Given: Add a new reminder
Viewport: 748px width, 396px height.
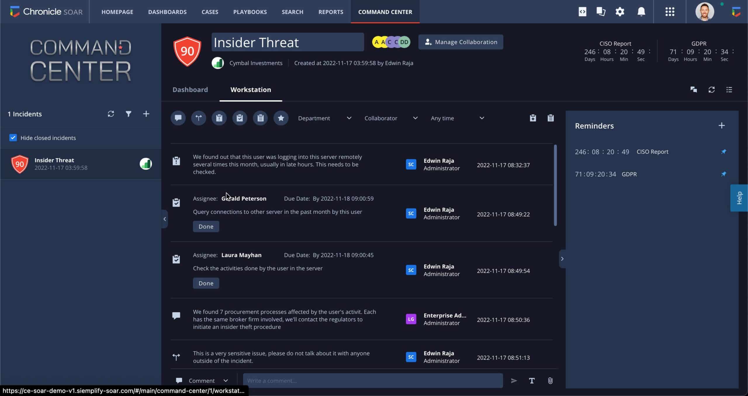Looking at the screenshot, I should (x=722, y=126).
